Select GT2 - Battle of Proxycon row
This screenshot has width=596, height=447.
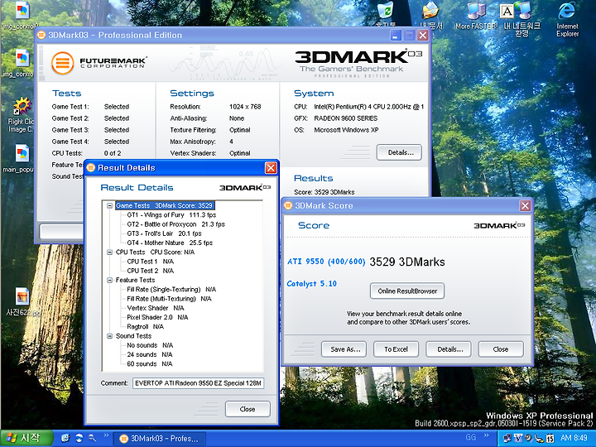(x=176, y=224)
